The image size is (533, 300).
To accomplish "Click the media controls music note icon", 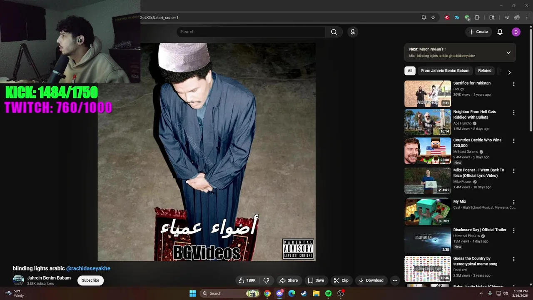I will [x=507, y=17].
